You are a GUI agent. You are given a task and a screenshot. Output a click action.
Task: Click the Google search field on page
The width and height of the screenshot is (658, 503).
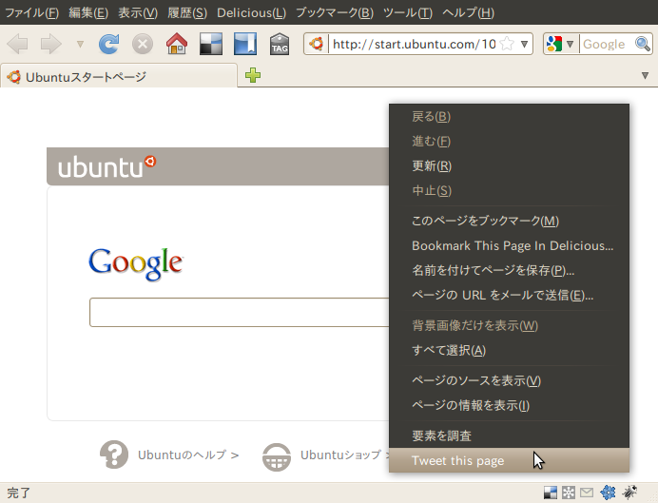(240, 312)
